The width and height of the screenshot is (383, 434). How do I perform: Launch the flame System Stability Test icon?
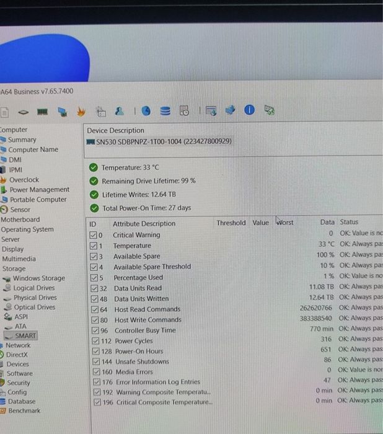pyautogui.click(x=81, y=112)
